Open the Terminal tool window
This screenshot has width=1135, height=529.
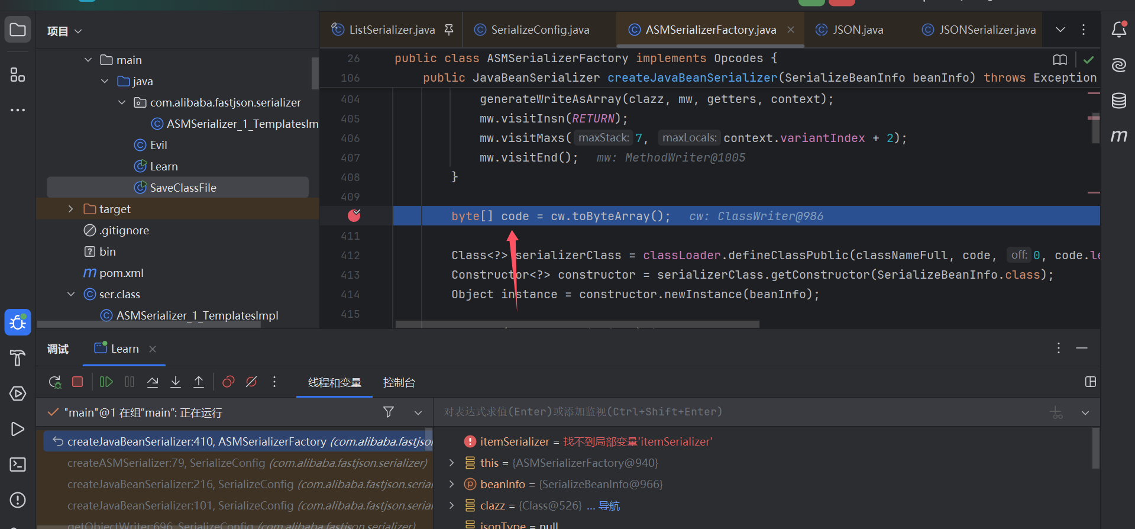pos(18,465)
